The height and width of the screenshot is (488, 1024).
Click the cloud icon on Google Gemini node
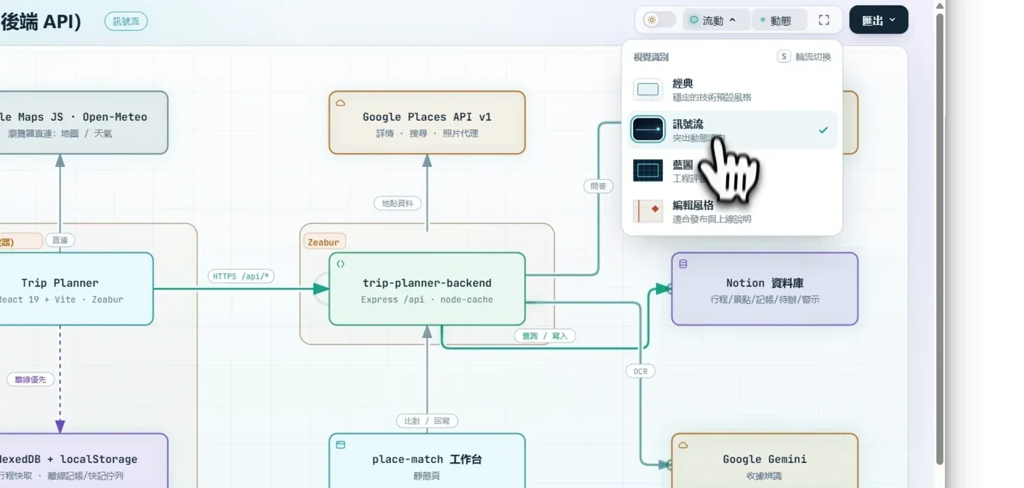[683, 445]
